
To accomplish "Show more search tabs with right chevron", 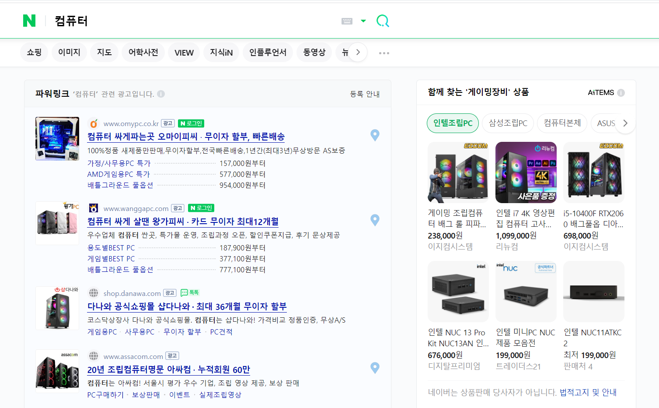I will point(358,53).
